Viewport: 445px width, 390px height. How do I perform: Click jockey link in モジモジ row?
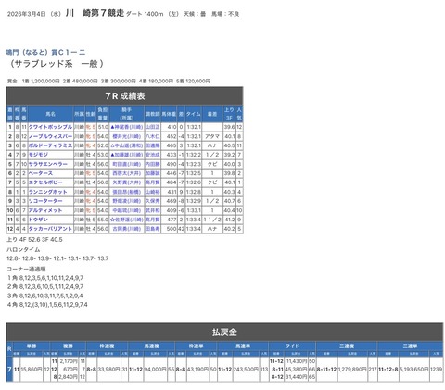pos(127,155)
